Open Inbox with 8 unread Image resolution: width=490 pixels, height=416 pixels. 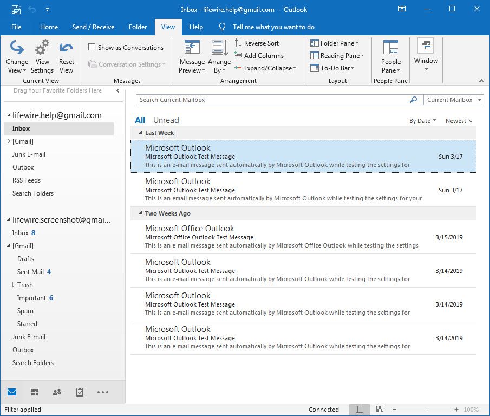pos(23,233)
